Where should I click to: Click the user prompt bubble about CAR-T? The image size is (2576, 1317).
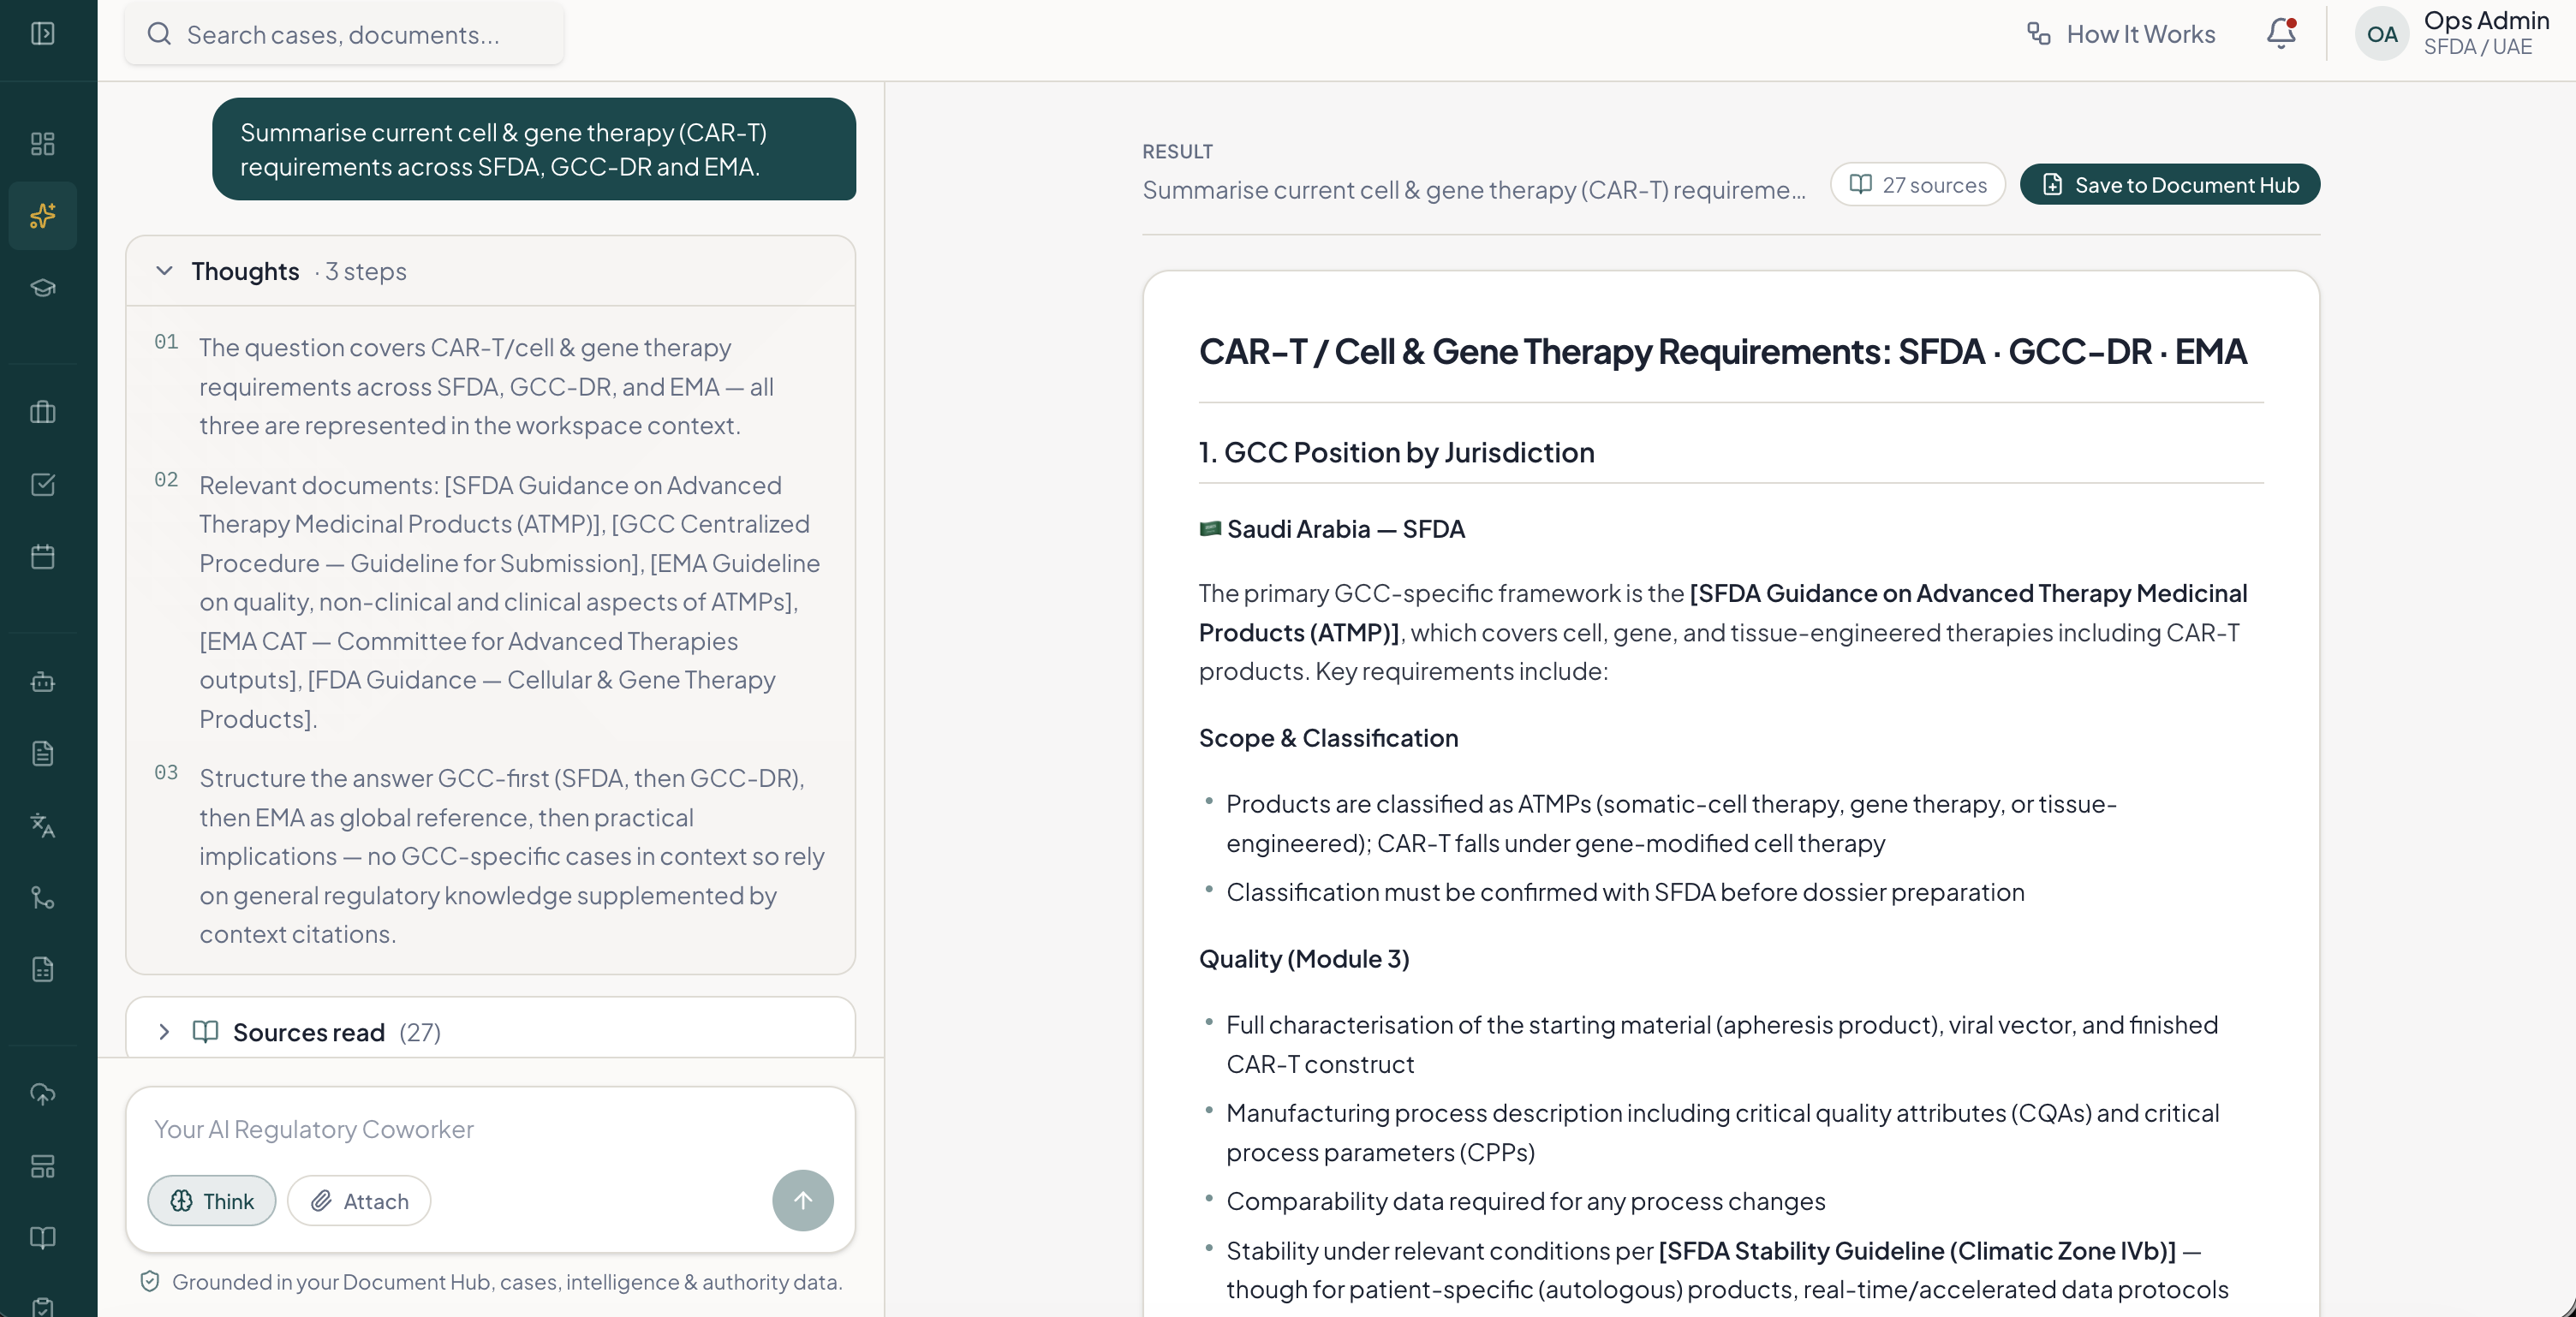(534, 149)
